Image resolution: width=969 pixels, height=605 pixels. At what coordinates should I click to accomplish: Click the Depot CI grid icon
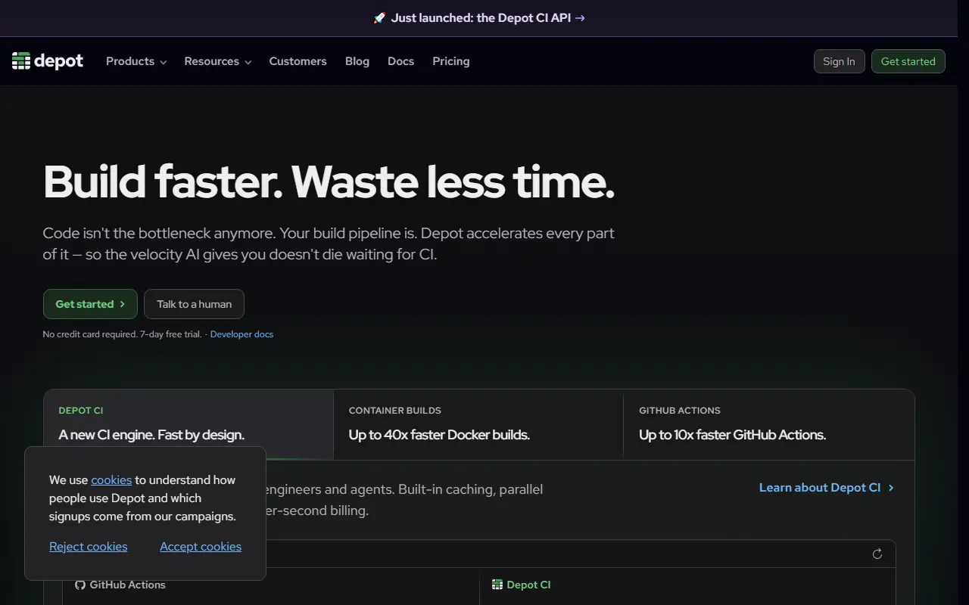tap(497, 585)
